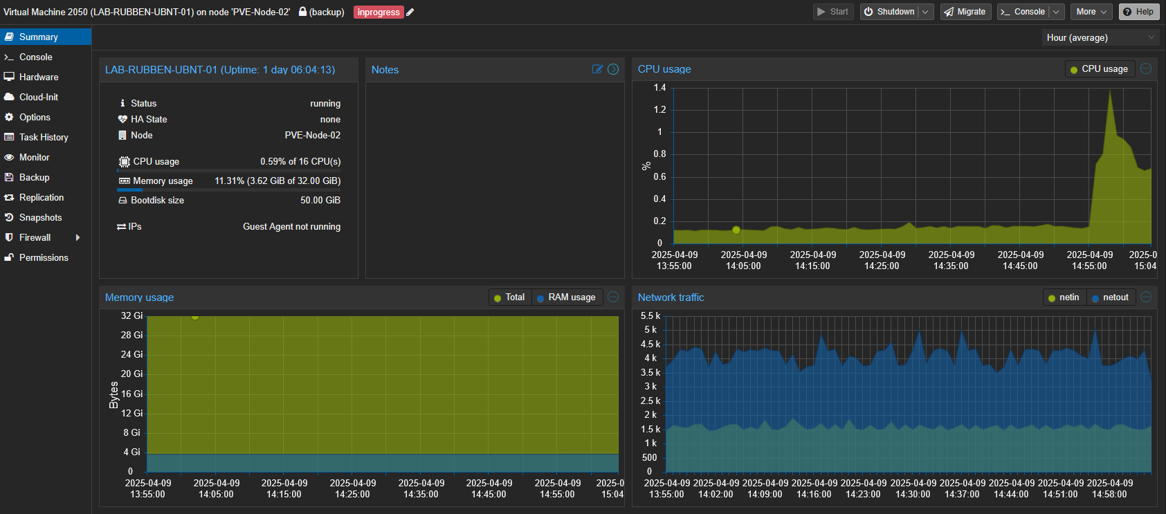This screenshot has width=1166, height=514.
Task: Toggle the CPU usage legend color marker
Action: tap(1074, 70)
